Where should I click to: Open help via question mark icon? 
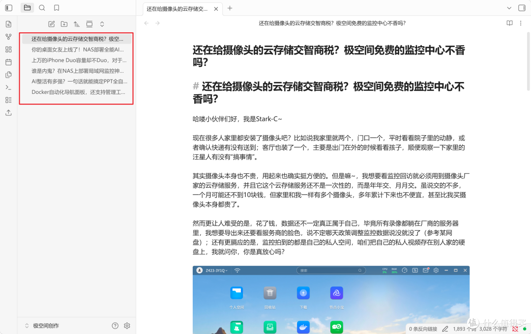115,326
